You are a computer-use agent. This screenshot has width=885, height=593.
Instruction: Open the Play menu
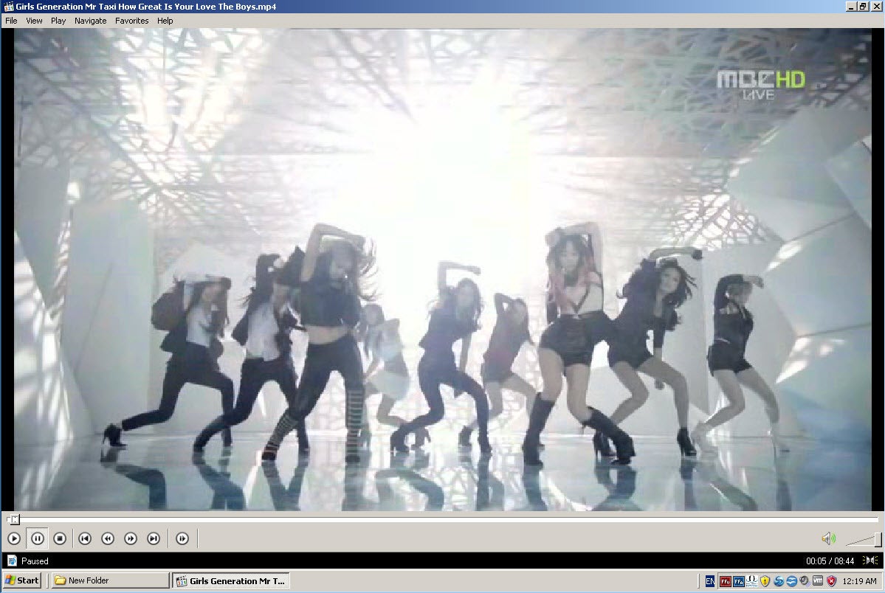(x=58, y=21)
